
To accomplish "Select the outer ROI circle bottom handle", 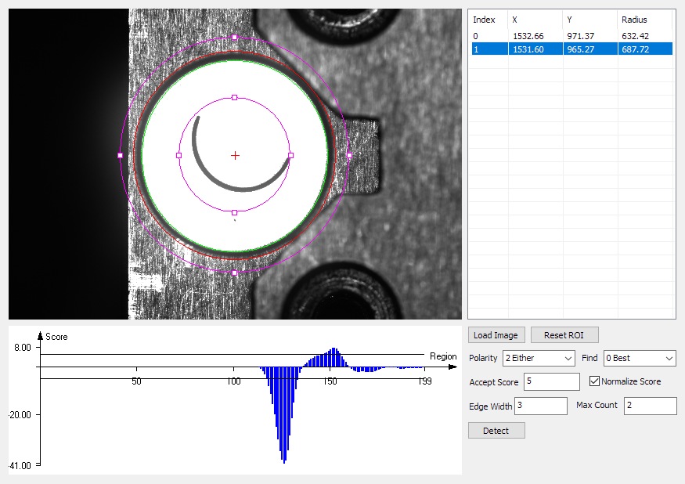I will [235, 273].
